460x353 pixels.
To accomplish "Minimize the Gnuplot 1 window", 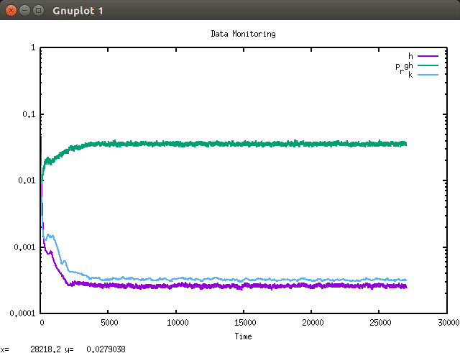I will click(24, 11).
